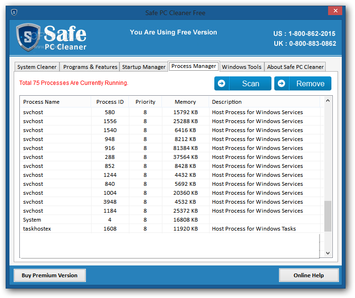Screen dimensions: 355x298
Task: Open the Startup Manager tab
Action: (x=144, y=67)
